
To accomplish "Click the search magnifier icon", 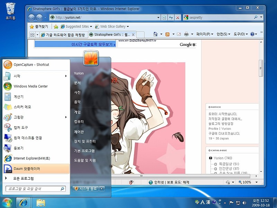I will (x=256, y=17).
